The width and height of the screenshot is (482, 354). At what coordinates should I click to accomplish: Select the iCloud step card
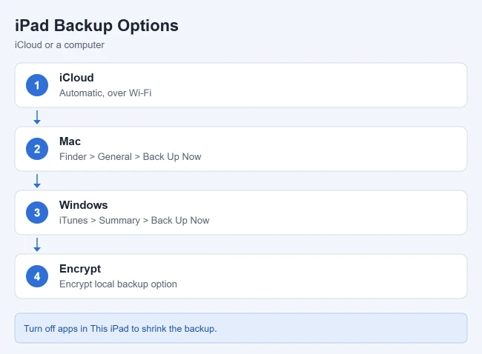241,85
